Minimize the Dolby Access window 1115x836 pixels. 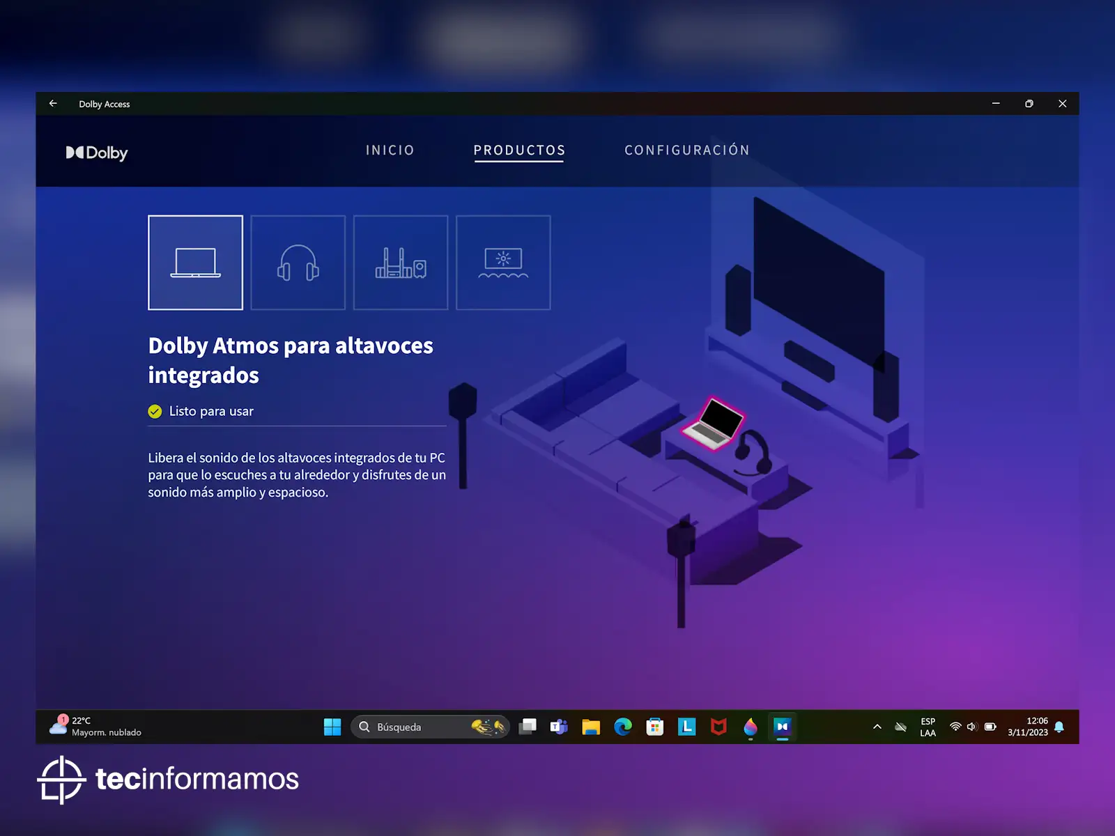(996, 104)
